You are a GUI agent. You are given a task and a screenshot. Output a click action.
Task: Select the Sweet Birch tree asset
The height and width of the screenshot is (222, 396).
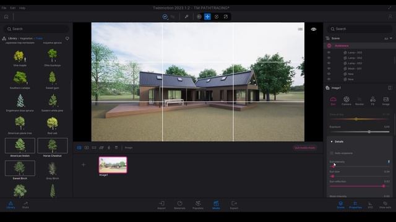20,170
